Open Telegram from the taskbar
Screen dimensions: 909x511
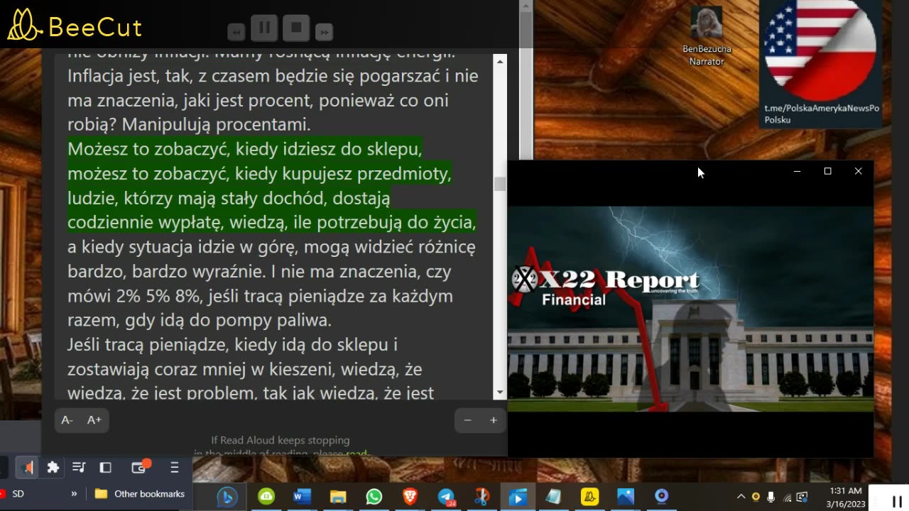[x=446, y=497]
